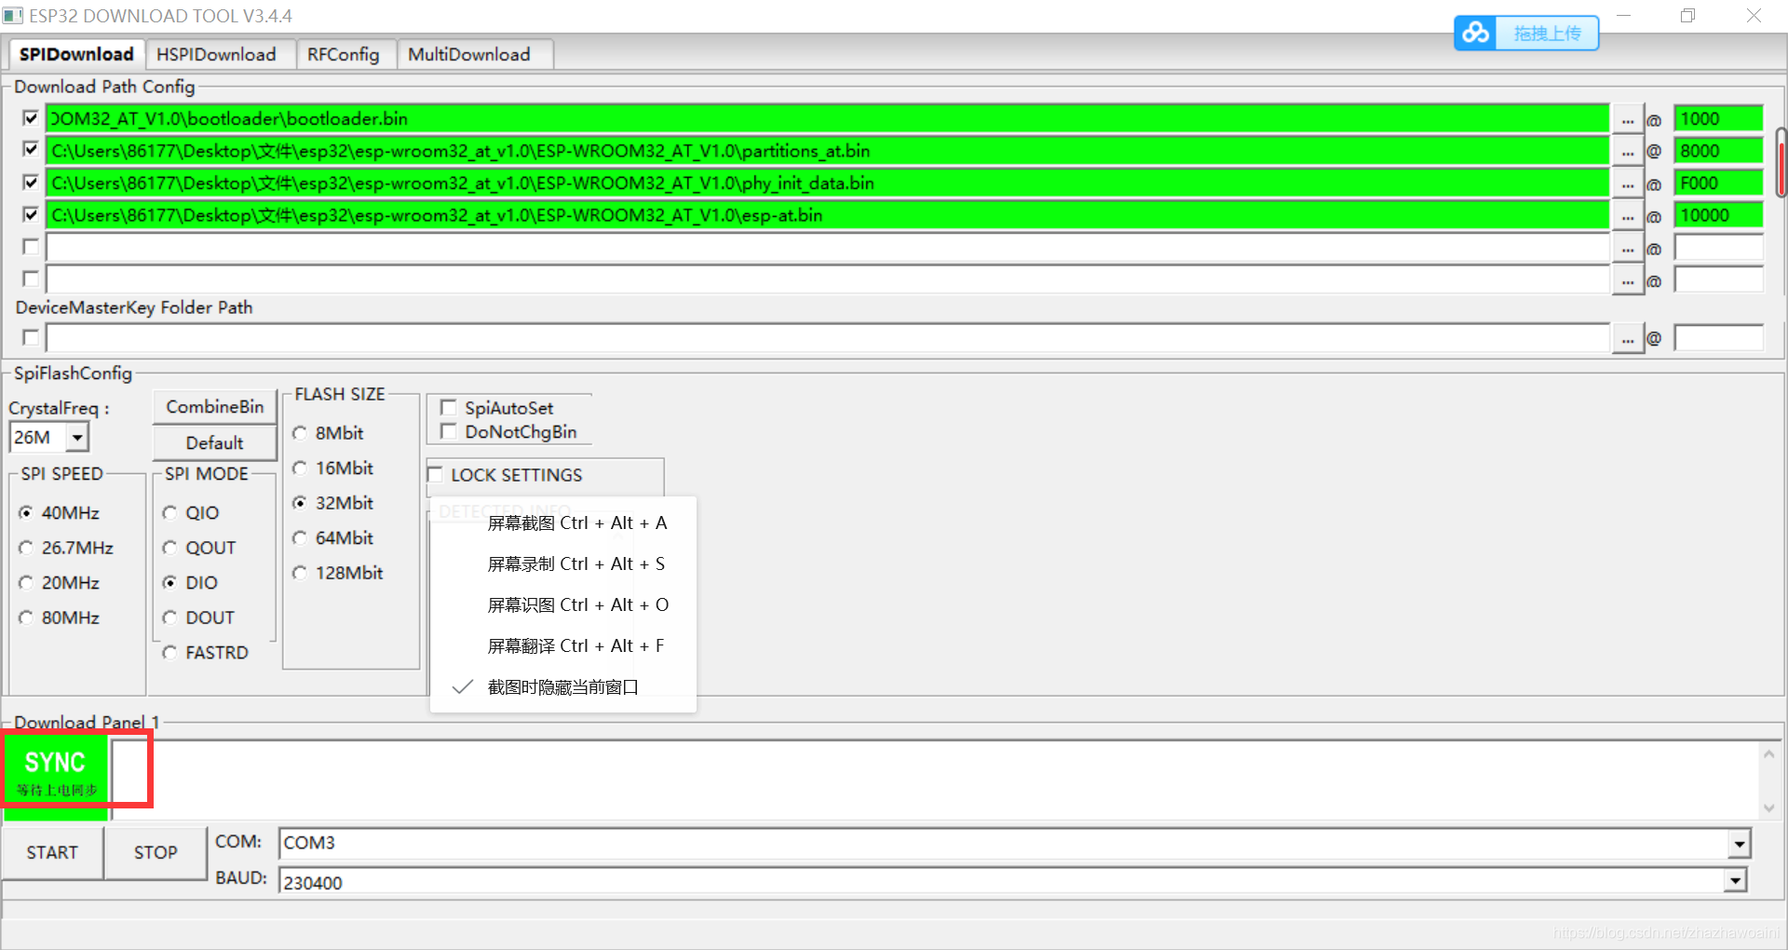Uncheck the esp-at.bin row checkbox
Image resolution: width=1788 pixels, height=950 pixels.
31,215
